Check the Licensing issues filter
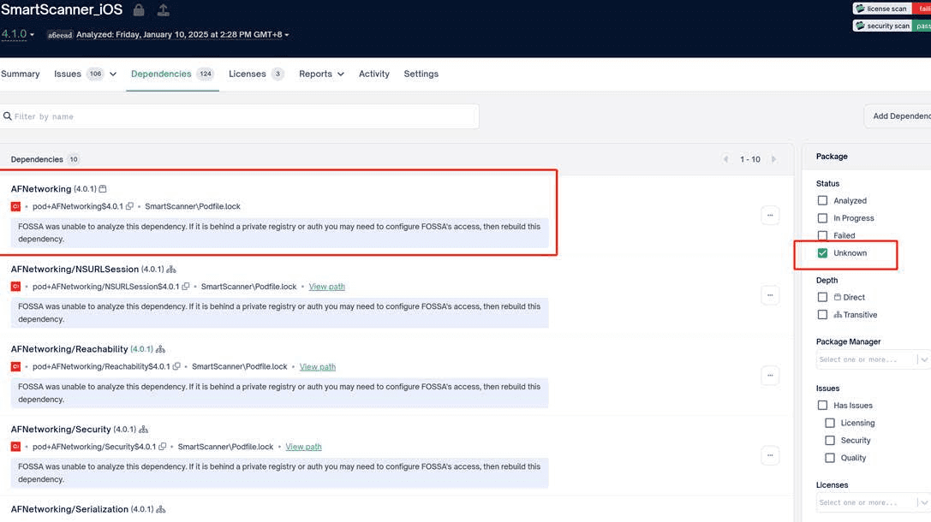Screen dimensions: 931x522 [830, 423]
